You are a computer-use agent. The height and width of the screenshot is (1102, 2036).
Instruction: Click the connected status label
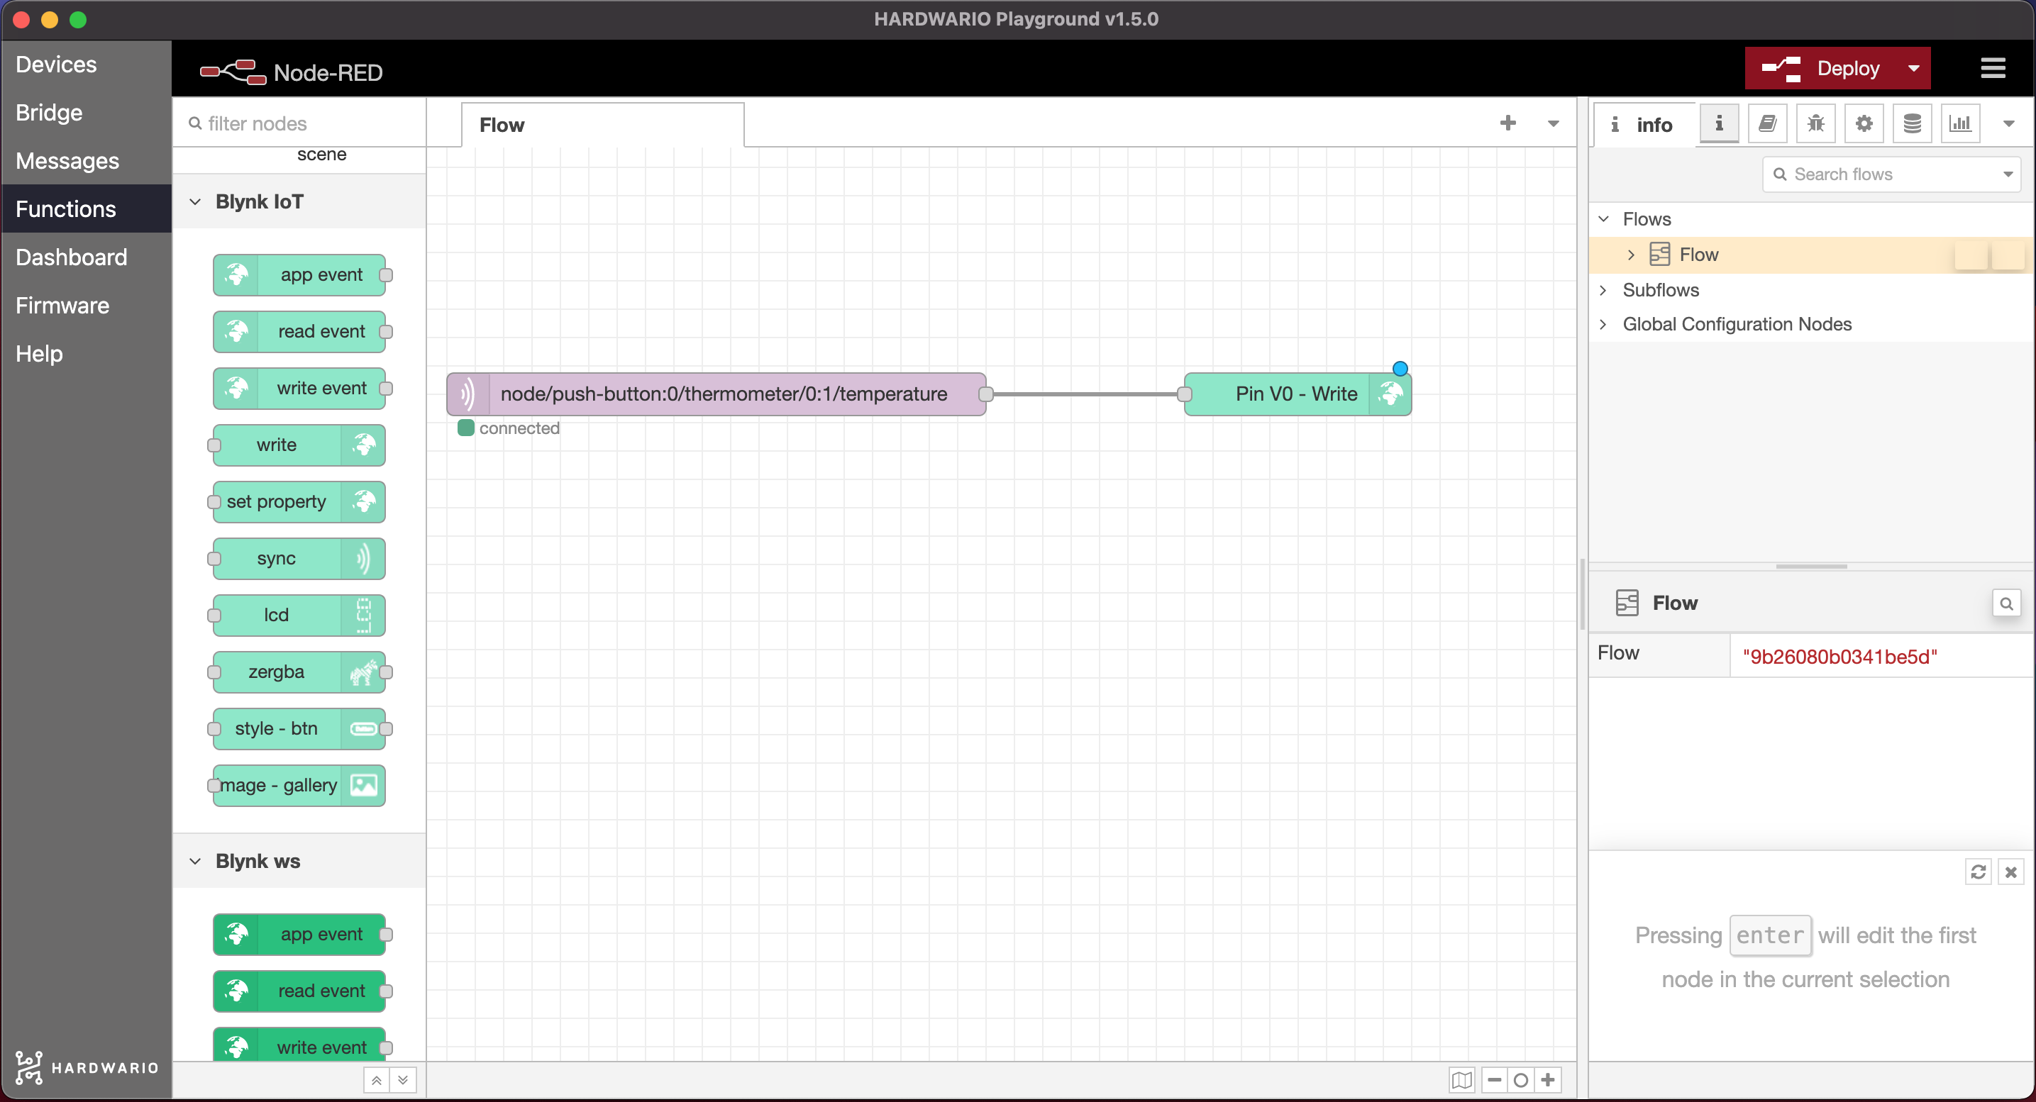tap(519, 428)
